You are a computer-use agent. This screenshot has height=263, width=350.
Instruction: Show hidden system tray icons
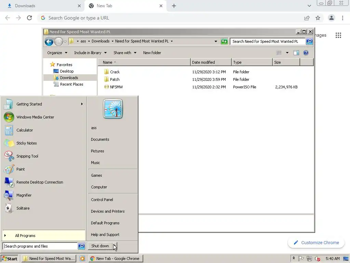294,258
